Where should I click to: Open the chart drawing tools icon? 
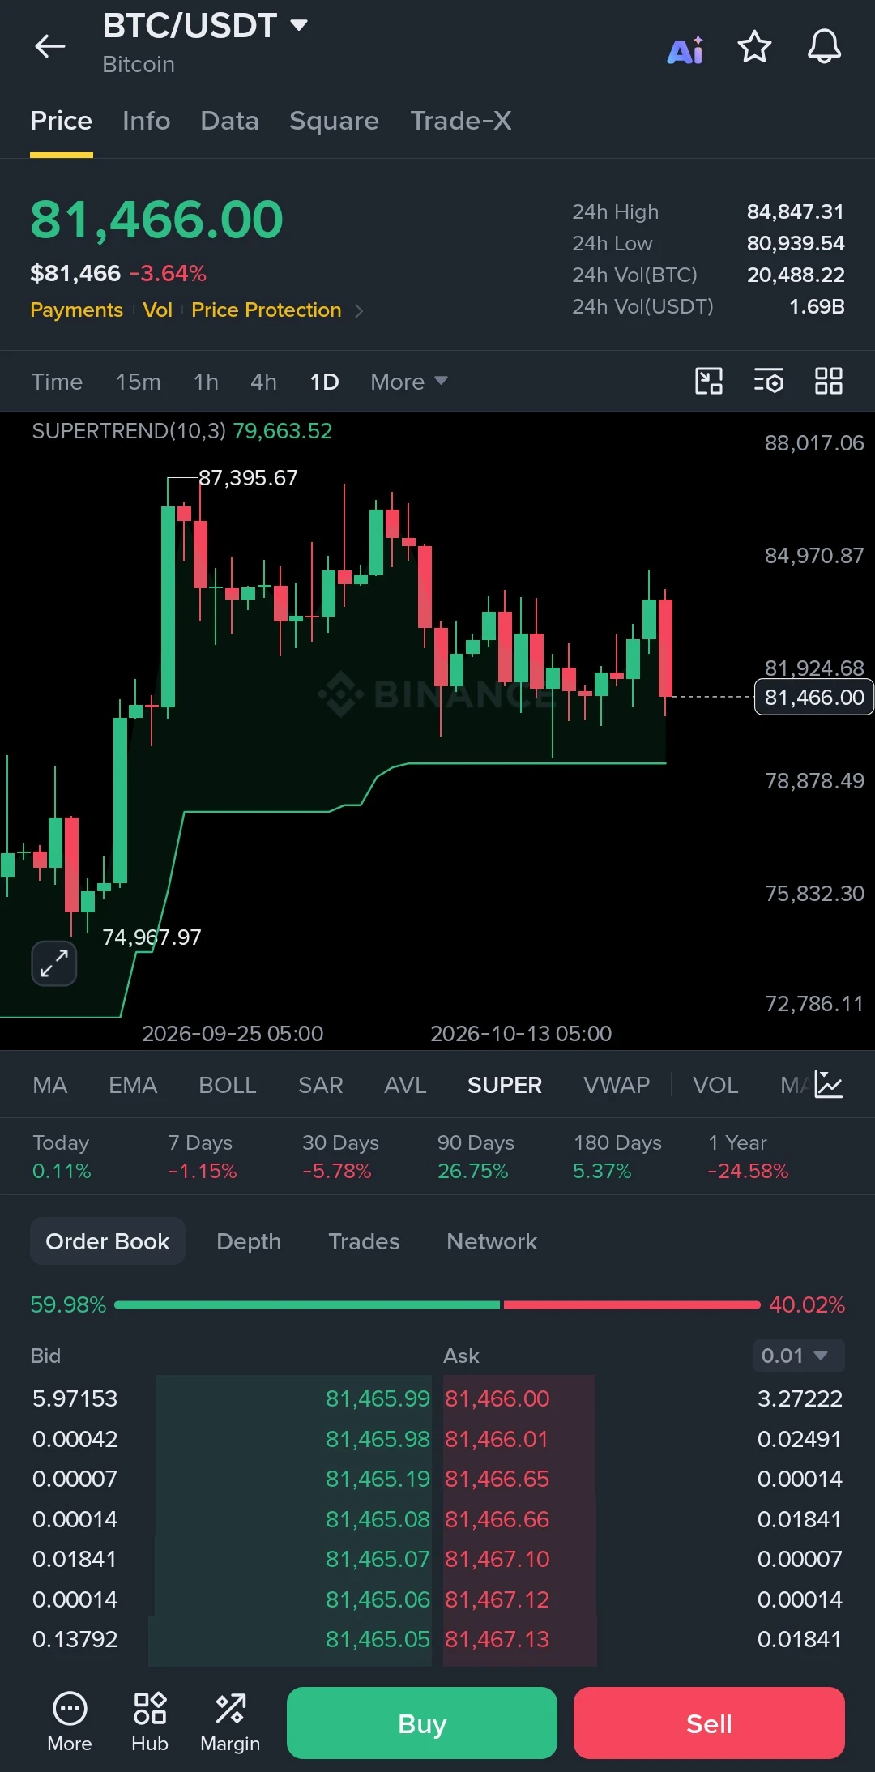709,381
